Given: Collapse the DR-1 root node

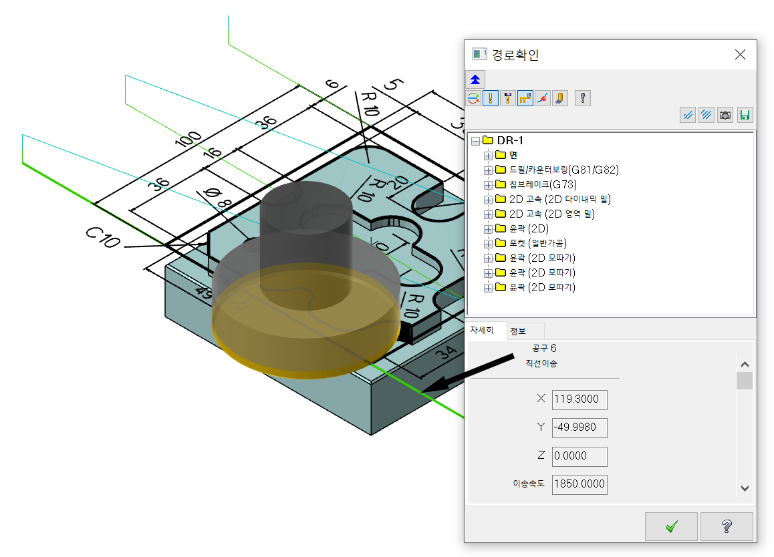Looking at the screenshot, I should 475,141.
